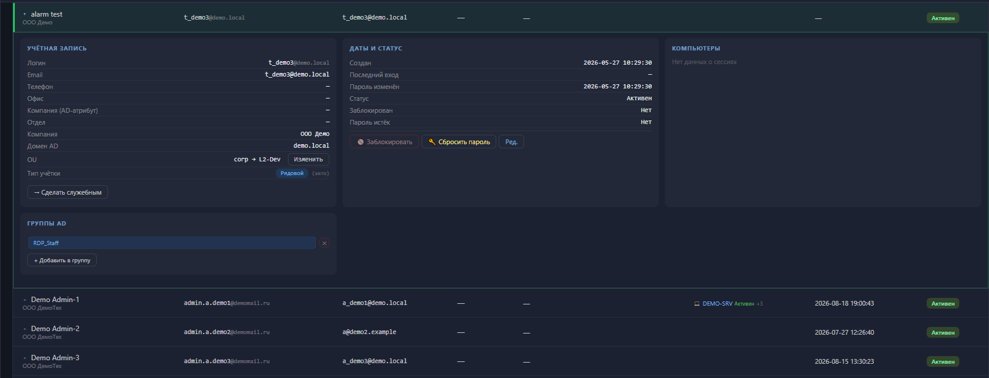Click the computer icon beside DEMO-SRV
The height and width of the screenshot is (378, 989).
(x=697, y=304)
